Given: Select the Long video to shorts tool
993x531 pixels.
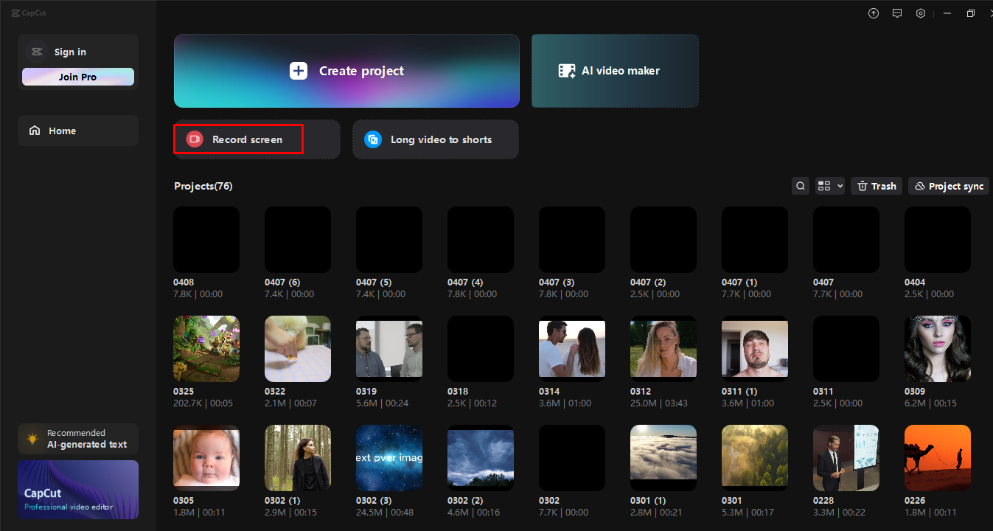Looking at the screenshot, I should tap(435, 139).
